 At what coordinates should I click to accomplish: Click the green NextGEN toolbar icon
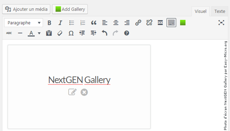tap(183, 23)
